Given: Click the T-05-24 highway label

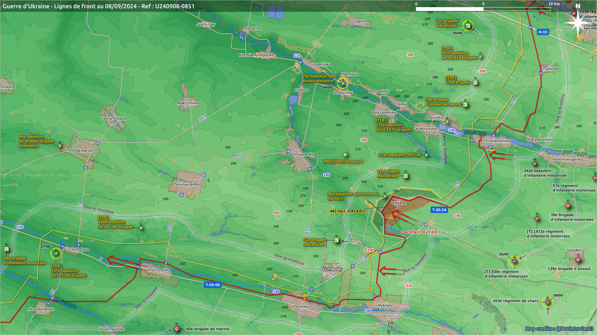Looking at the screenshot, I should coord(439,210).
